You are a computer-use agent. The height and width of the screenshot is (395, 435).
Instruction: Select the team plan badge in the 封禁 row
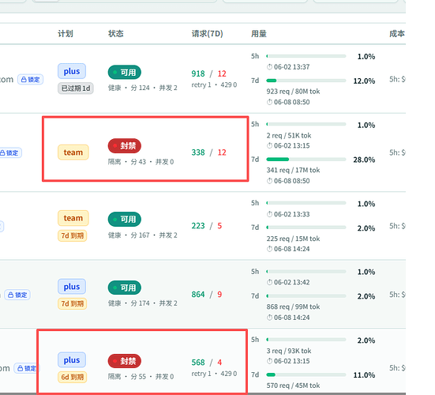(x=73, y=152)
